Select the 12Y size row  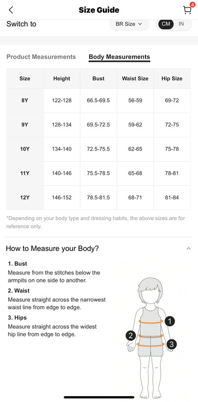pyautogui.click(x=99, y=198)
